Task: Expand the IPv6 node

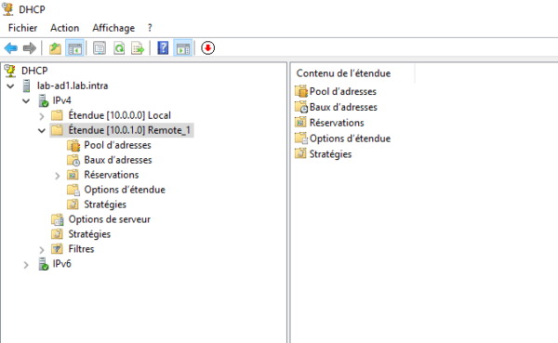Action: 26,264
